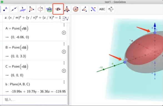Select the Rotate 3D Graphics View tool
Screen dimensions: 163x106
coord(111,9)
